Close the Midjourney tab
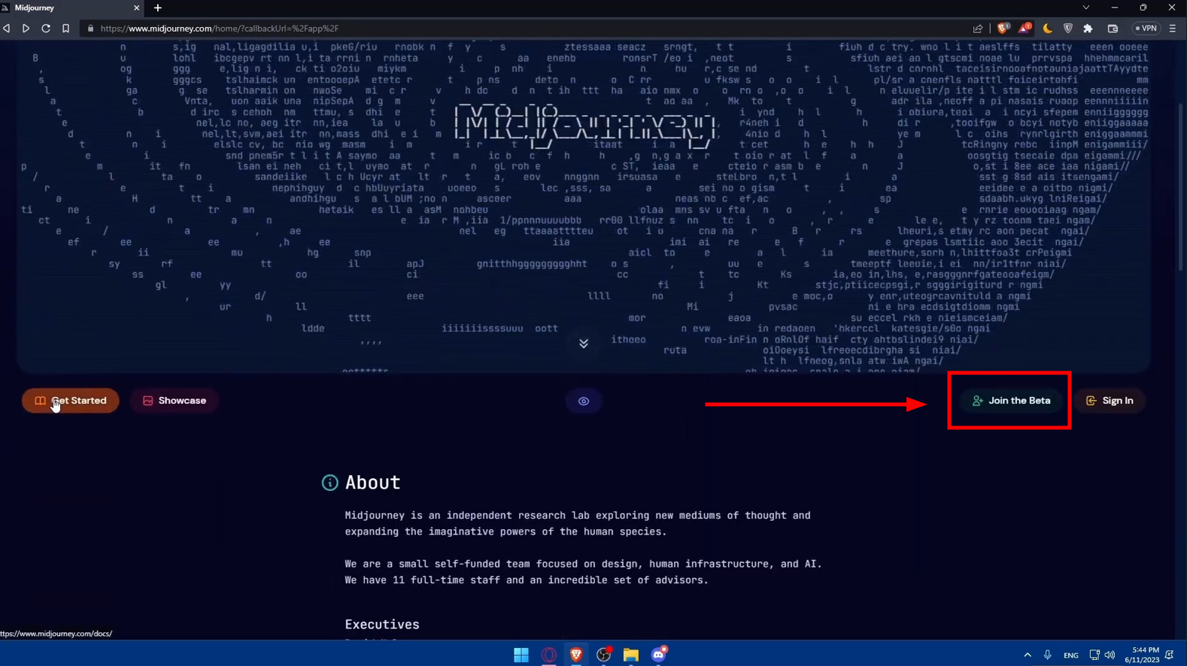The height and width of the screenshot is (666, 1187). tap(136, 8)
